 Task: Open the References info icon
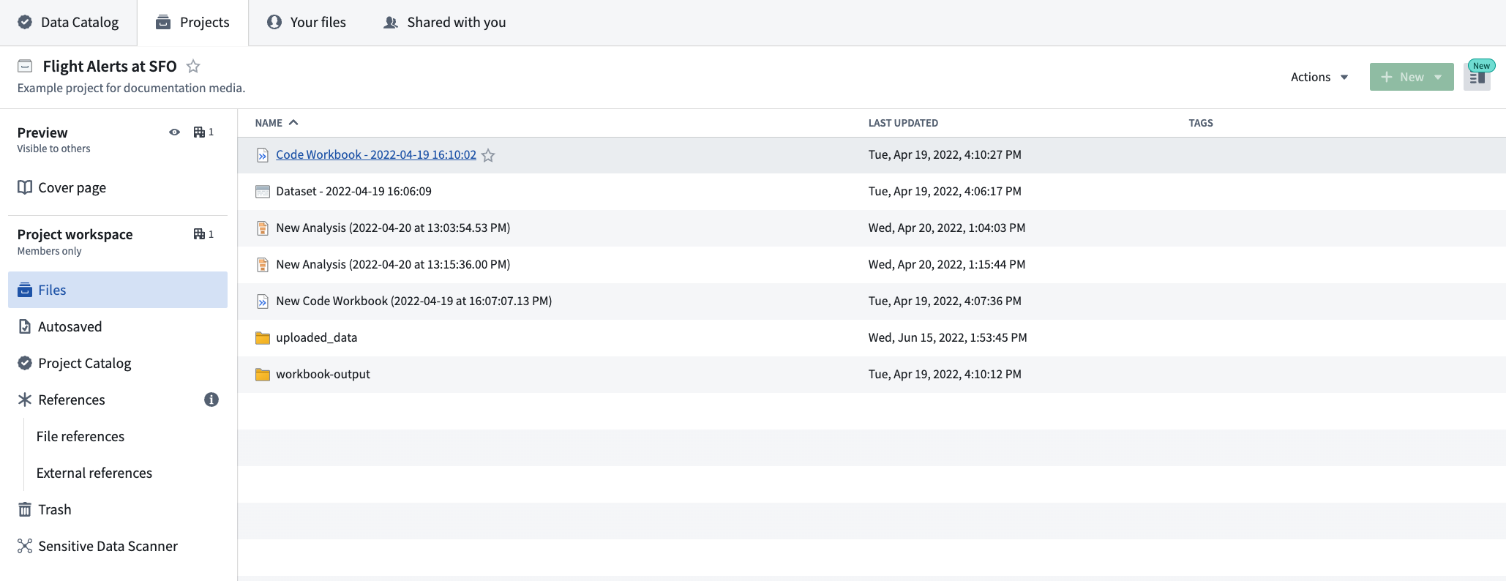211,400
